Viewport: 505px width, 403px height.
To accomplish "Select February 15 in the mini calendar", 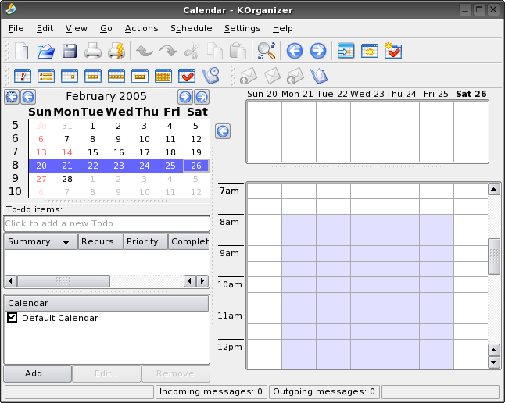I will [x=93, y=152].
